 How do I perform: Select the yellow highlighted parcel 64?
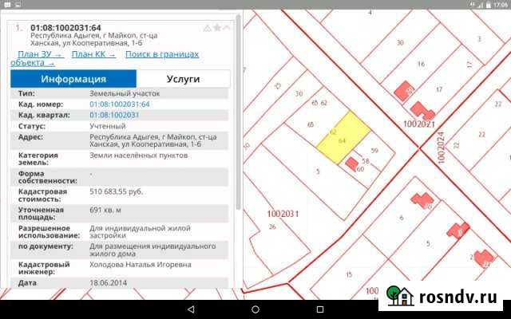(x=339, y=136)
